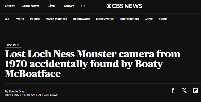Open Local News menu
Screen dimensions: 201x102
(x=30, y=6)
